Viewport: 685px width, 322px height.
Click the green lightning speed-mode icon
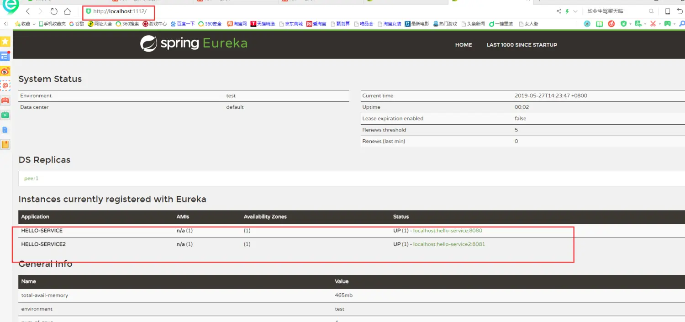pos(567,11)
